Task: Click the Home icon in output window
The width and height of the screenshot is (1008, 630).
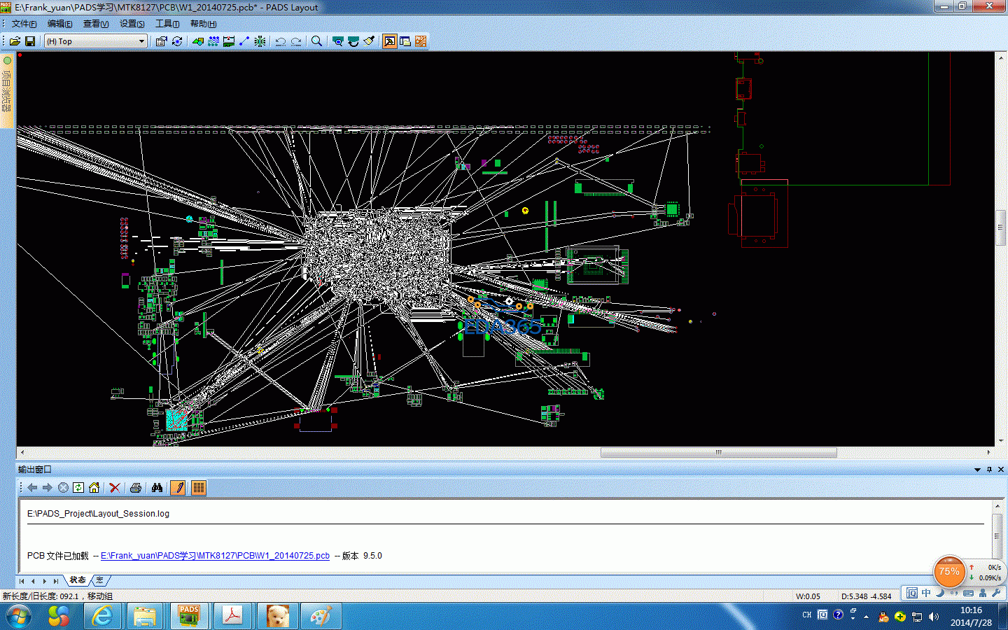Action: (94, 488)
